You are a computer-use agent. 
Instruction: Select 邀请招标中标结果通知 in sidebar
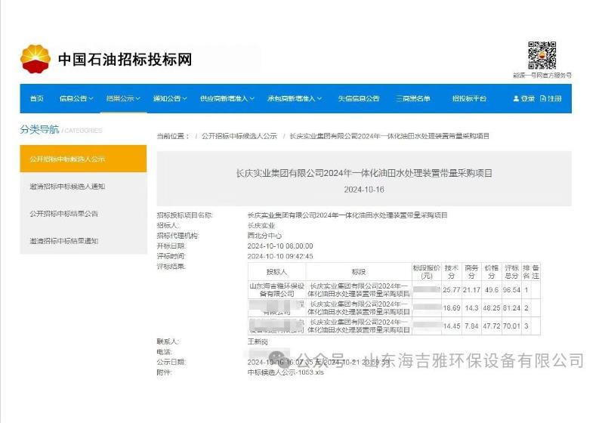(x=64, y=241)
